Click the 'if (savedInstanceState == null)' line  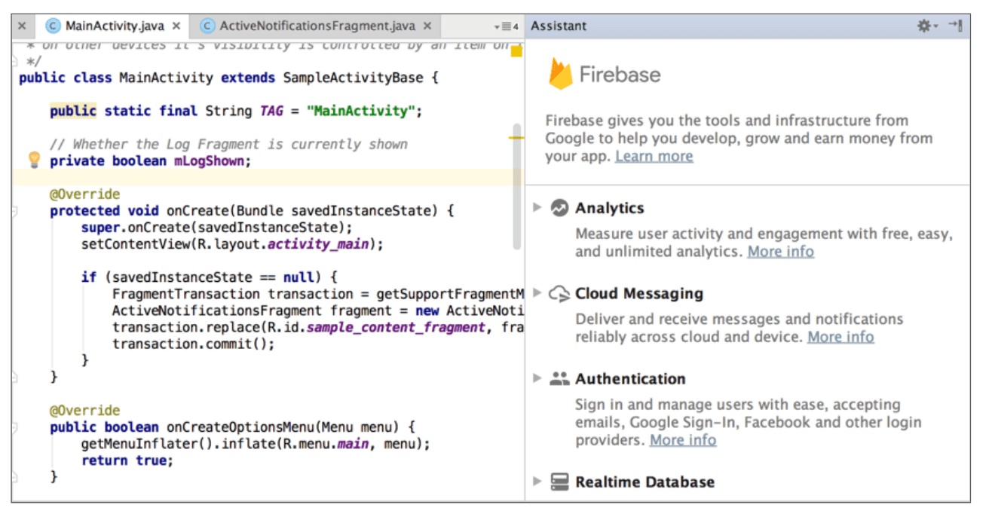coord(210,277)
